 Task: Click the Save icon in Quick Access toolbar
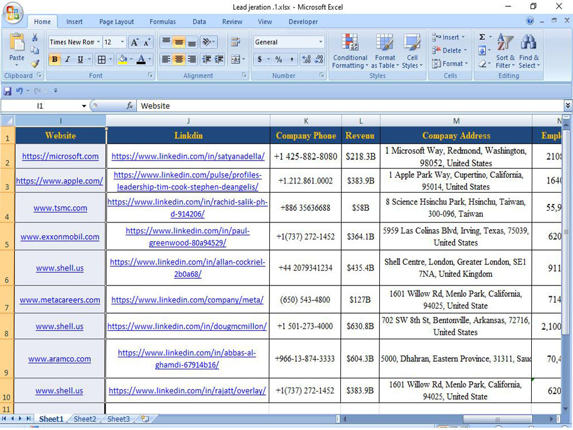(x=6, y=90)
